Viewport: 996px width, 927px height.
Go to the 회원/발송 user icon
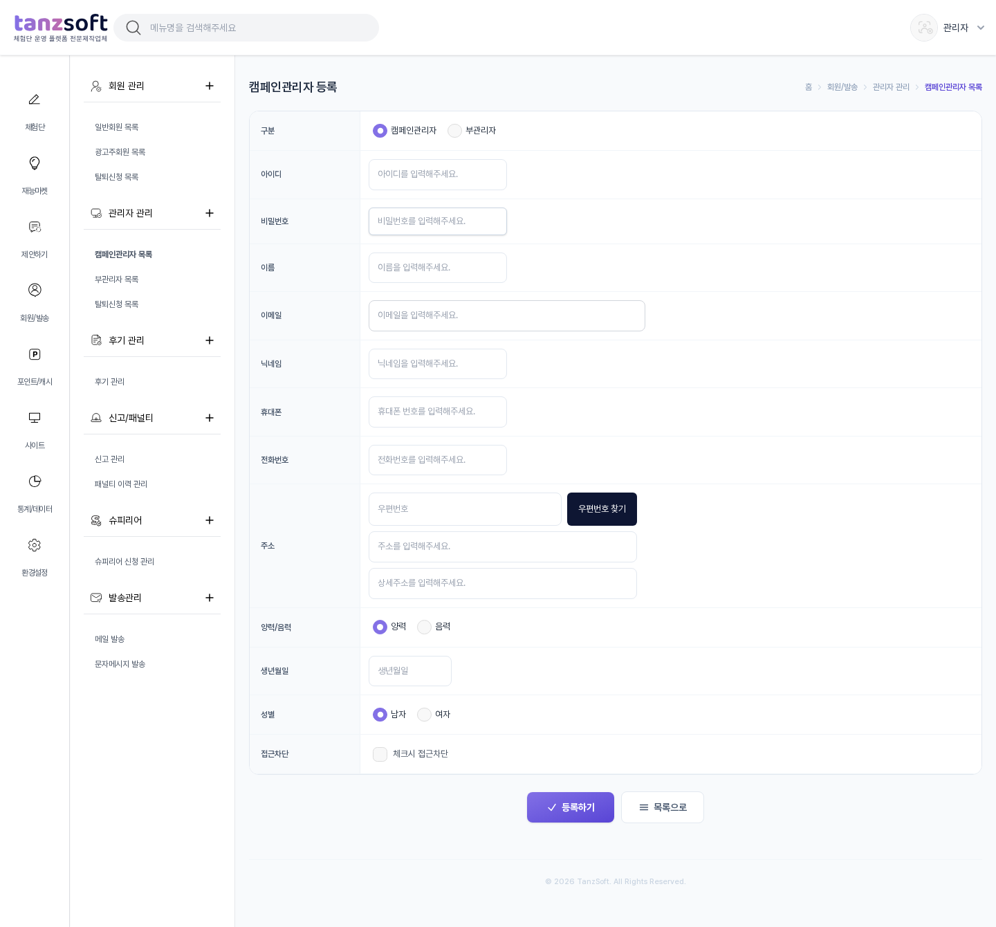tap(35, 290)
